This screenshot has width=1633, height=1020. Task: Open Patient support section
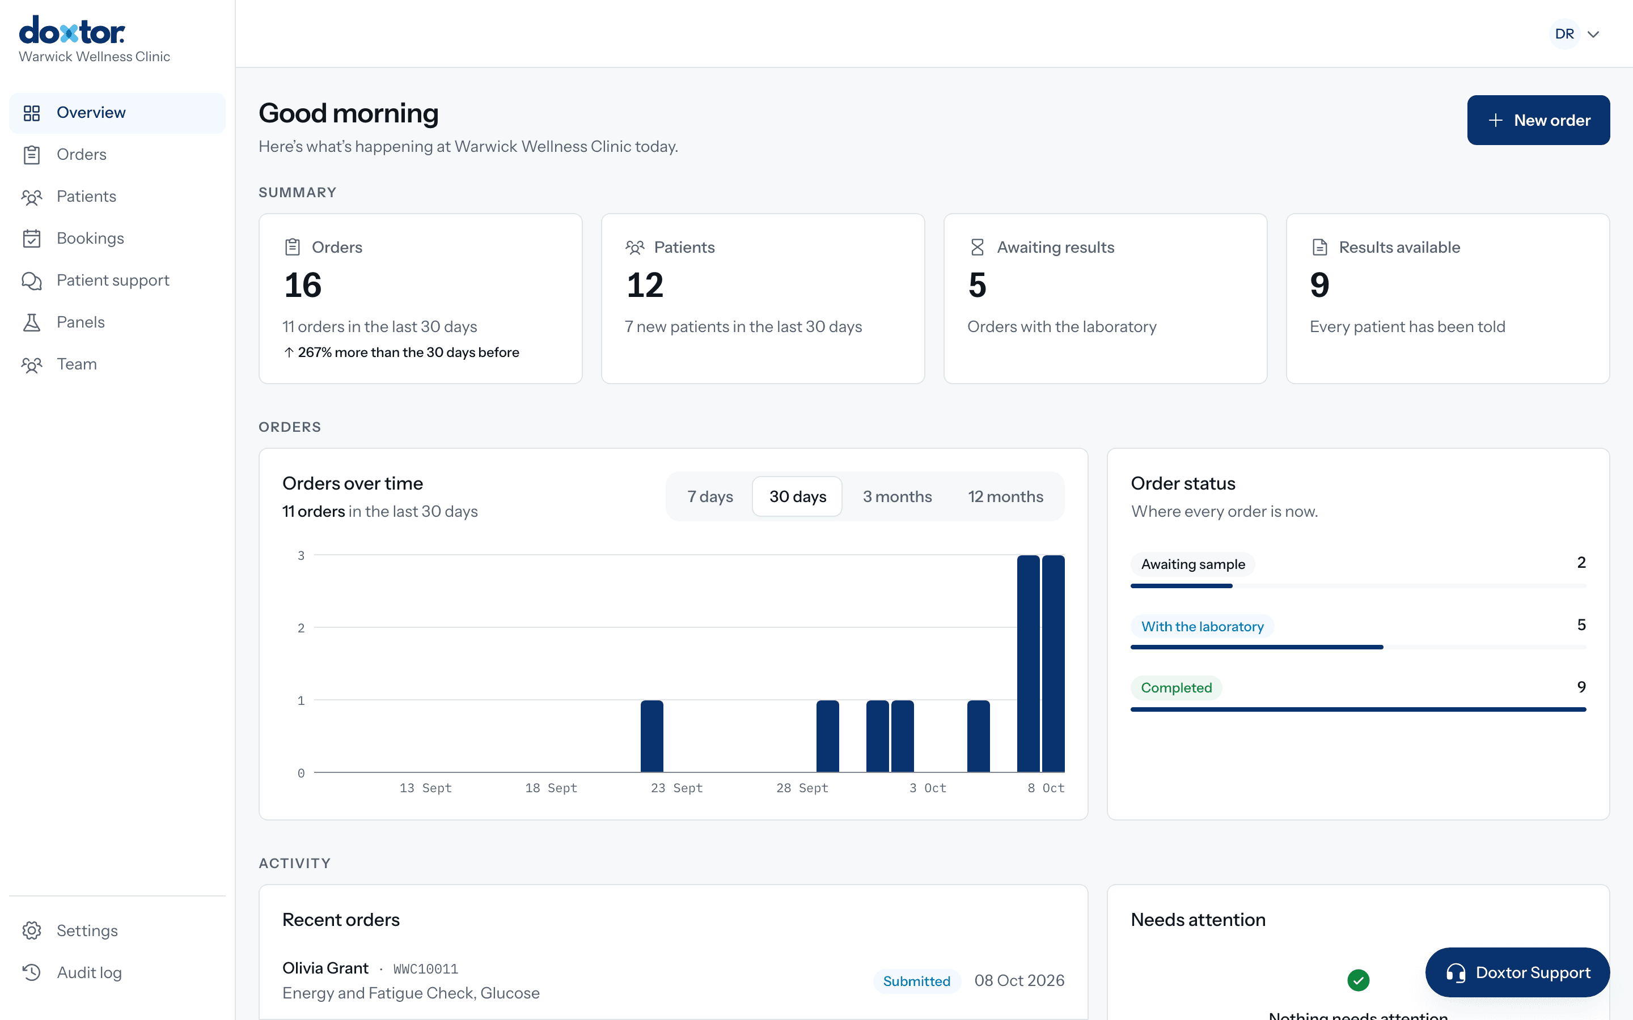pyautogui.click(x=117, y=280)
